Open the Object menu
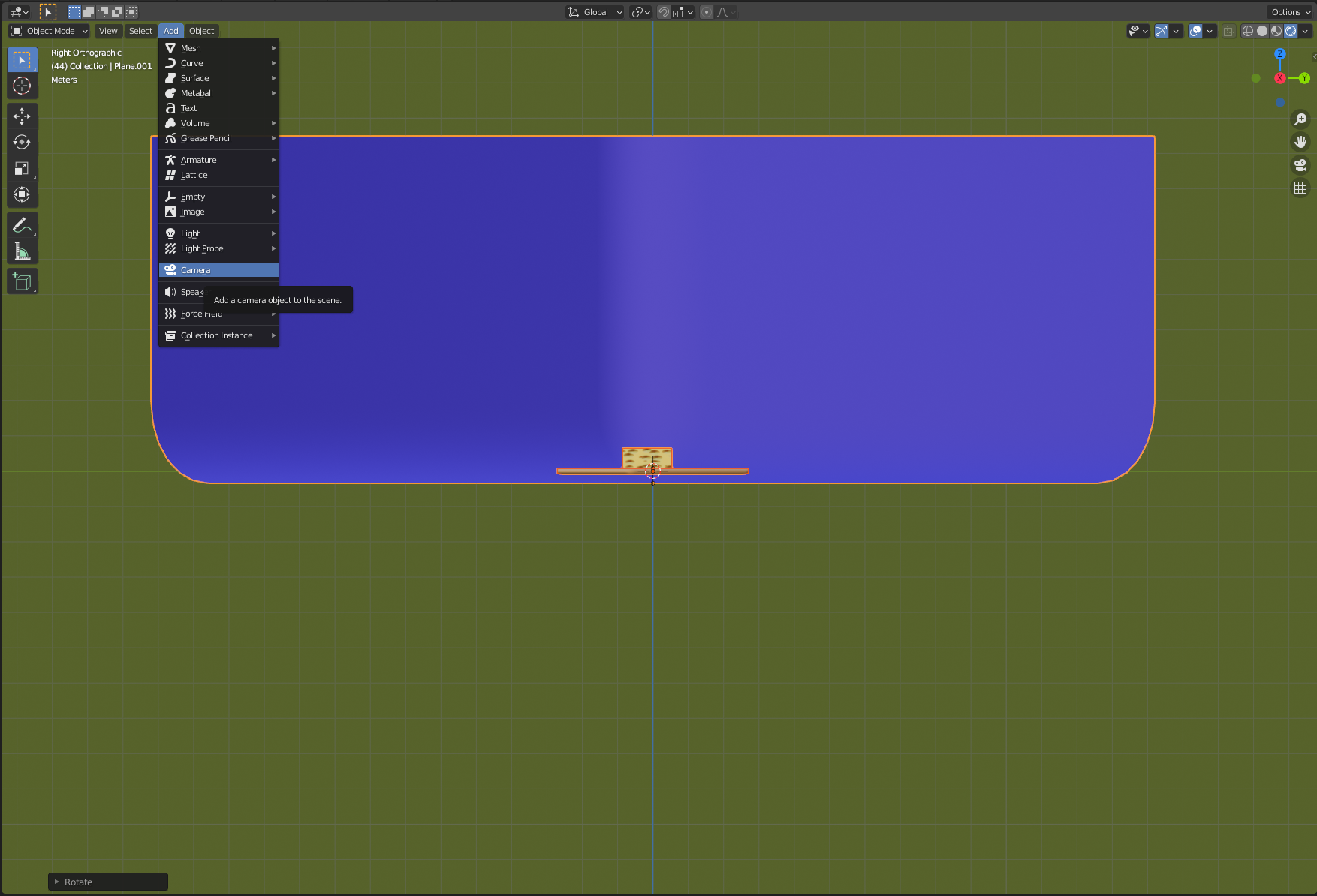Image resolution: width=1317 pixels, height=896 pixels. pos(201,31)
